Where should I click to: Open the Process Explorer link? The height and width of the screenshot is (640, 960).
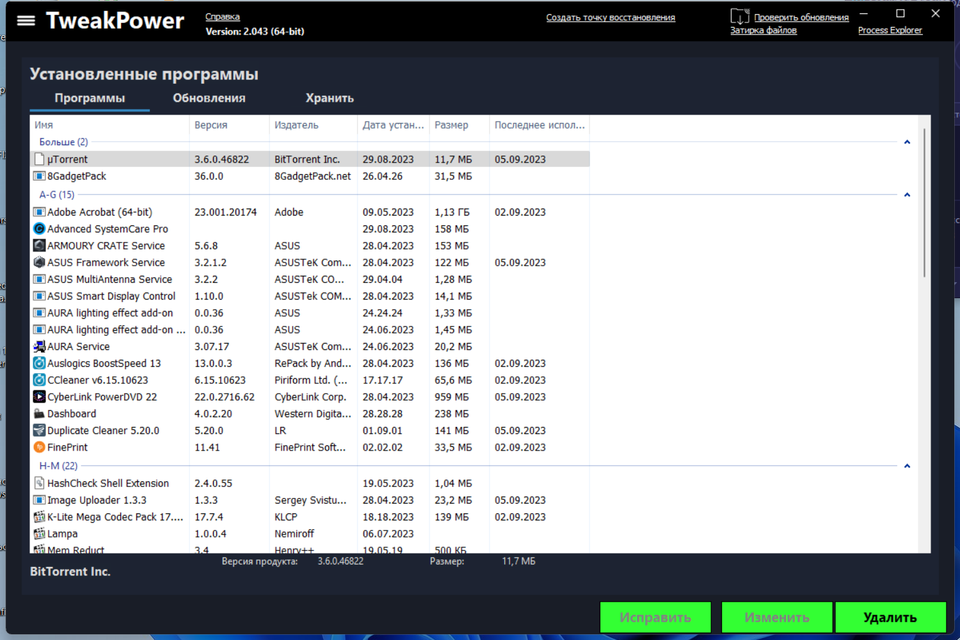tap(890, 30)
